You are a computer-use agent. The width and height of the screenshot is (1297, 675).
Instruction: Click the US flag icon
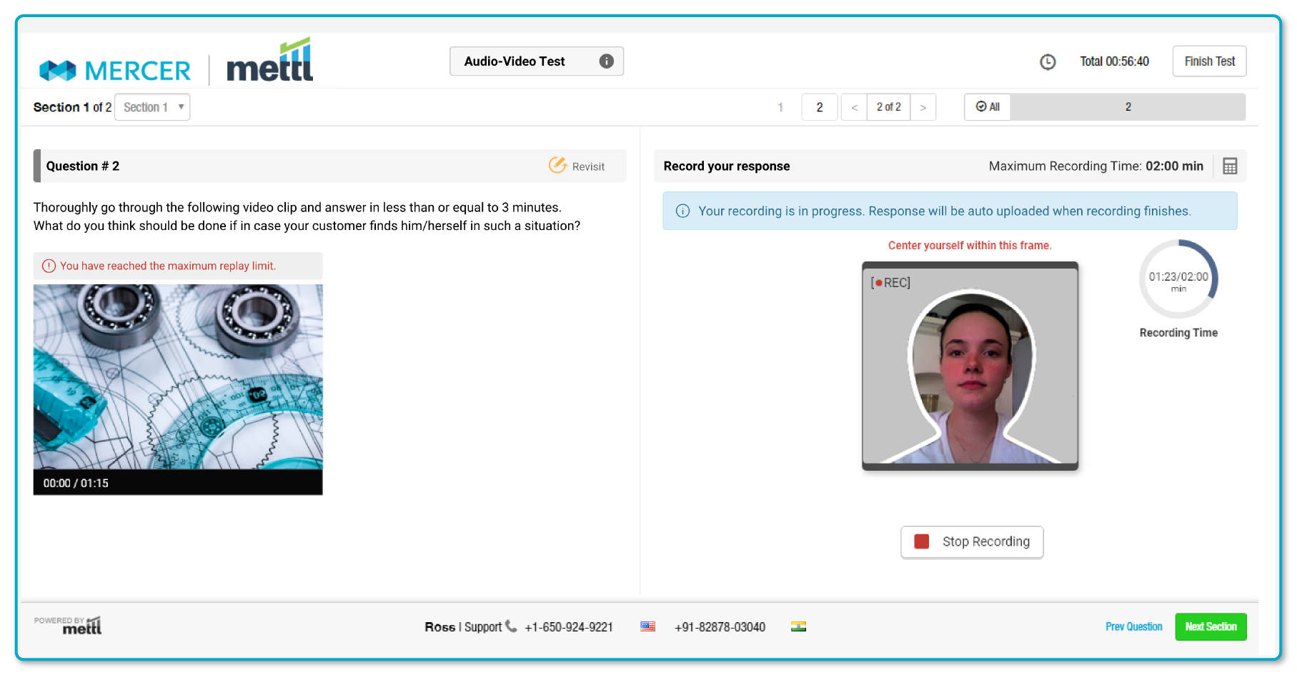pyautogui.click(x=647, y=626)
